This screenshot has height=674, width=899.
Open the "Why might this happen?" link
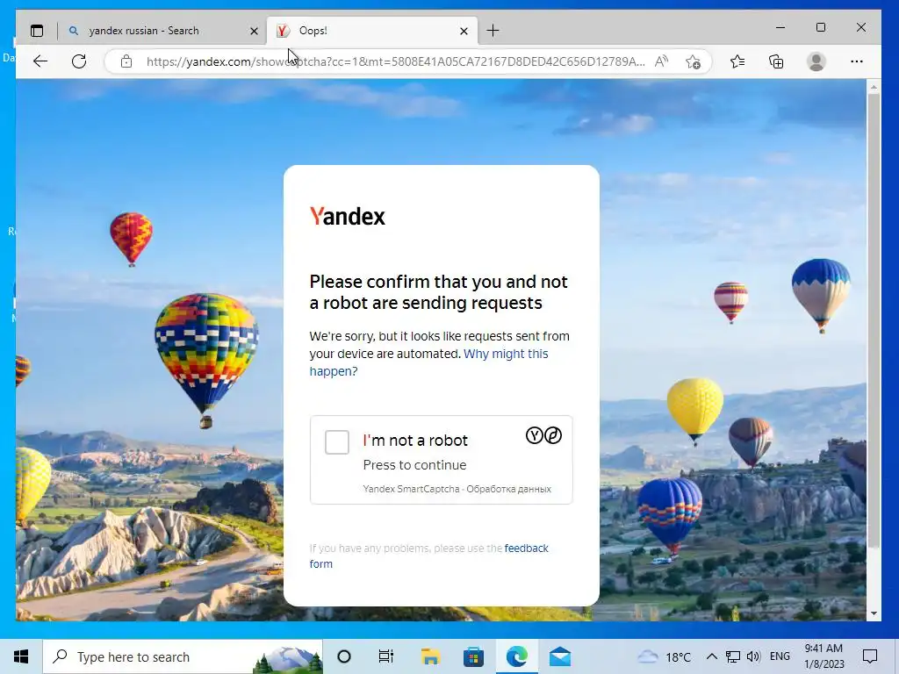428,362
